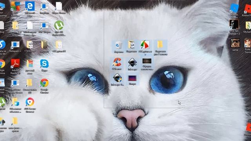Image resolution: width=251 pixels, height=141 pixels.
Task: Launch the samp shortcut
Action: [235, 45]
